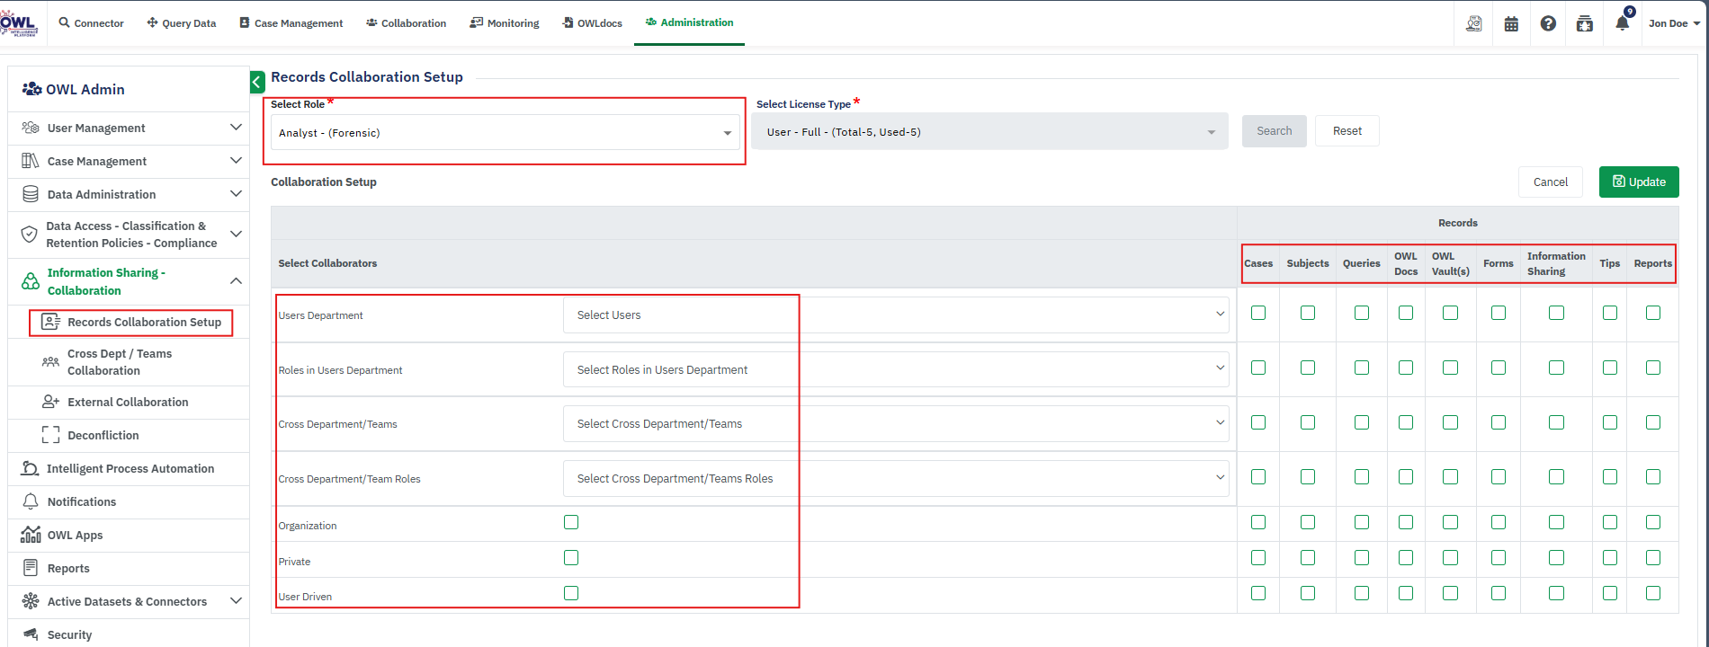Click the Intelligent Process Automation icon

point(30,469)
